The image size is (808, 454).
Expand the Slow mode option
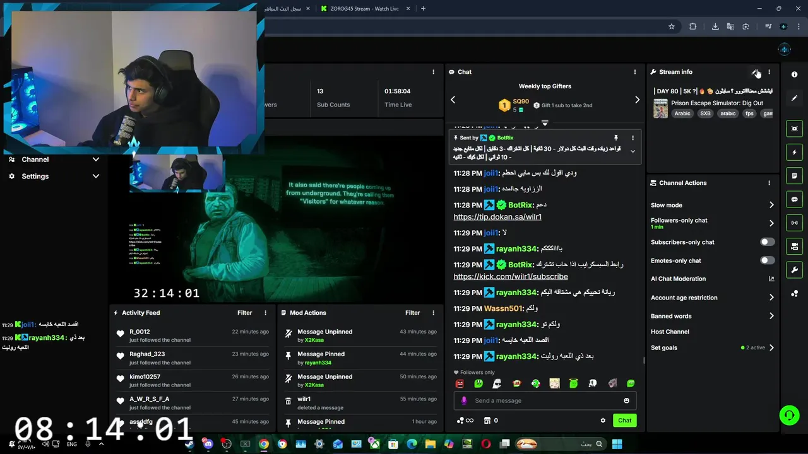click(x=712, y=205)
